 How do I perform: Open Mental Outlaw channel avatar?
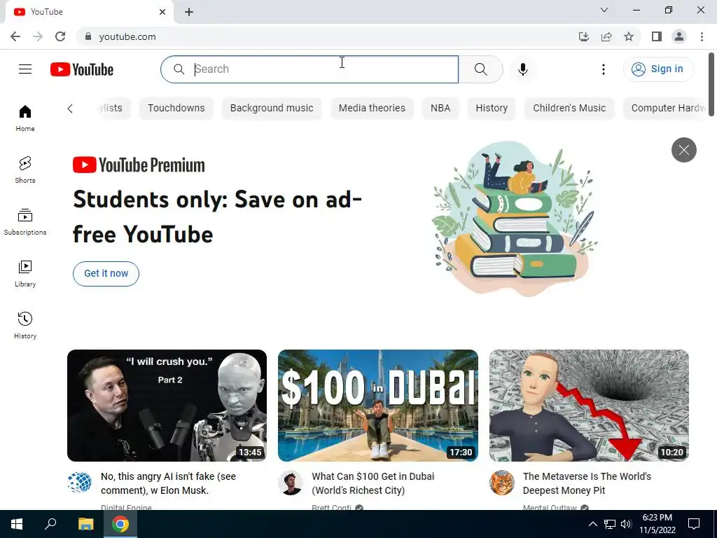pos(501,483)
